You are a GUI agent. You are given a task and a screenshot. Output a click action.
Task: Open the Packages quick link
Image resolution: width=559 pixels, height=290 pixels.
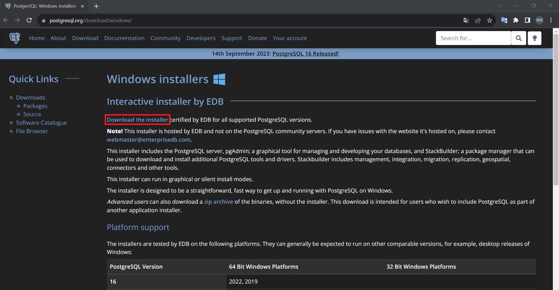[x=35, y=106]
